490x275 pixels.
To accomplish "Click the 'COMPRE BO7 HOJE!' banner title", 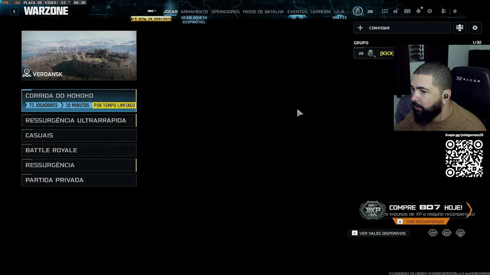I will point(426,207).
